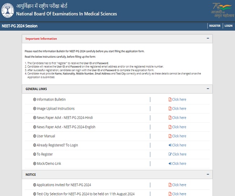Viewport: 235px width, 196px height.
Task: Click bullet icon beside News Paper Advt English
Action: pos(35,127)
